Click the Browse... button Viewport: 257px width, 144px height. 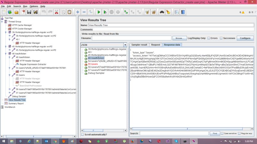pyautogui.click(x=180, y=38)
